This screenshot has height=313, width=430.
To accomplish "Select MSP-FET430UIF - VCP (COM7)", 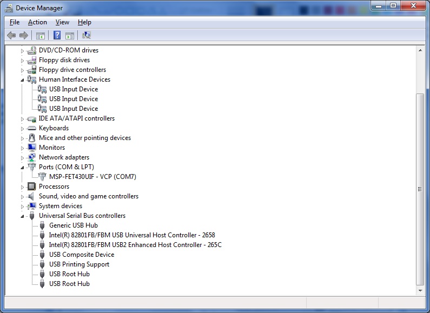I will 92,177.
